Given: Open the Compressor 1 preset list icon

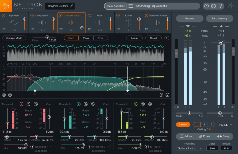Looking at the screenshot, I should tap(33, 29).
